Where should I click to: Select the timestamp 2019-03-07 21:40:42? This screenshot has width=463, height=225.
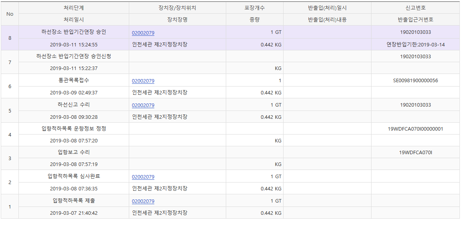pyautogui.click(x=73, y=213)
